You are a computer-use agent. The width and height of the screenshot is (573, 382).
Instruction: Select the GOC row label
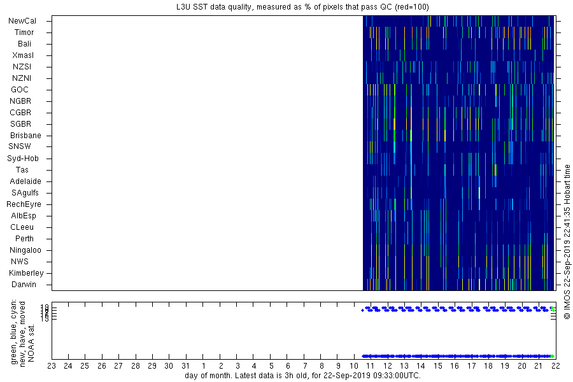[x=20, y=90]
